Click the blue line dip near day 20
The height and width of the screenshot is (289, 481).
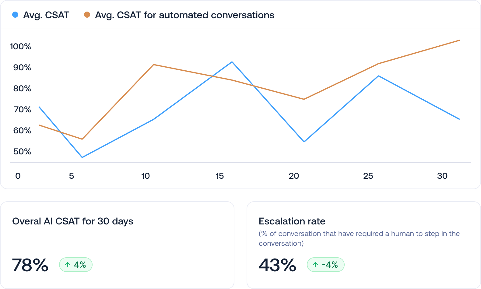pos(304,142)
